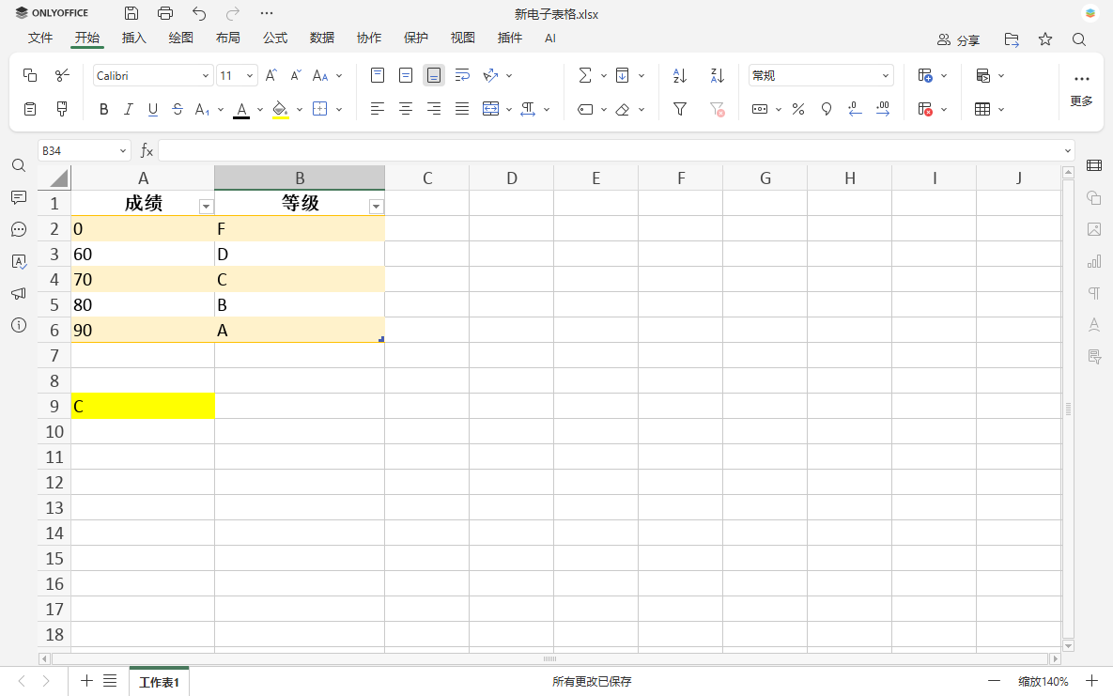
Task: Enable strikethrough formatting
Action: pos(177,109)
